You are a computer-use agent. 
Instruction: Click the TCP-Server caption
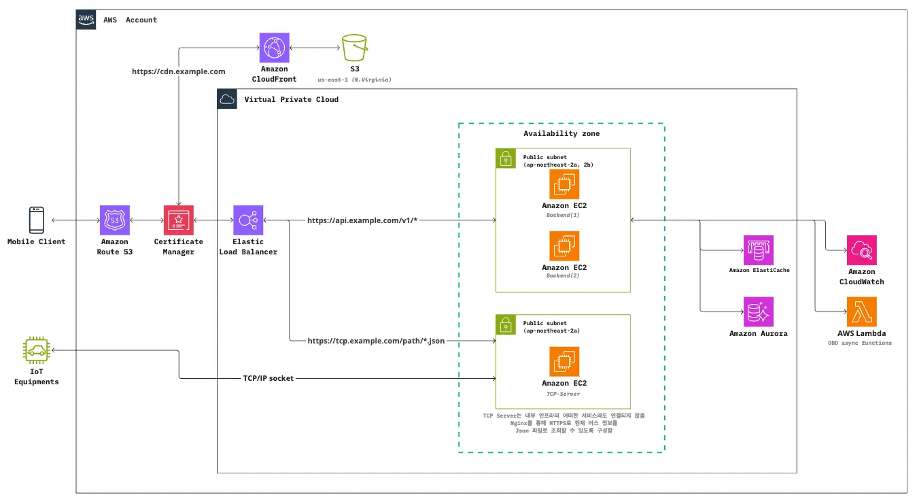click(564, 393)
